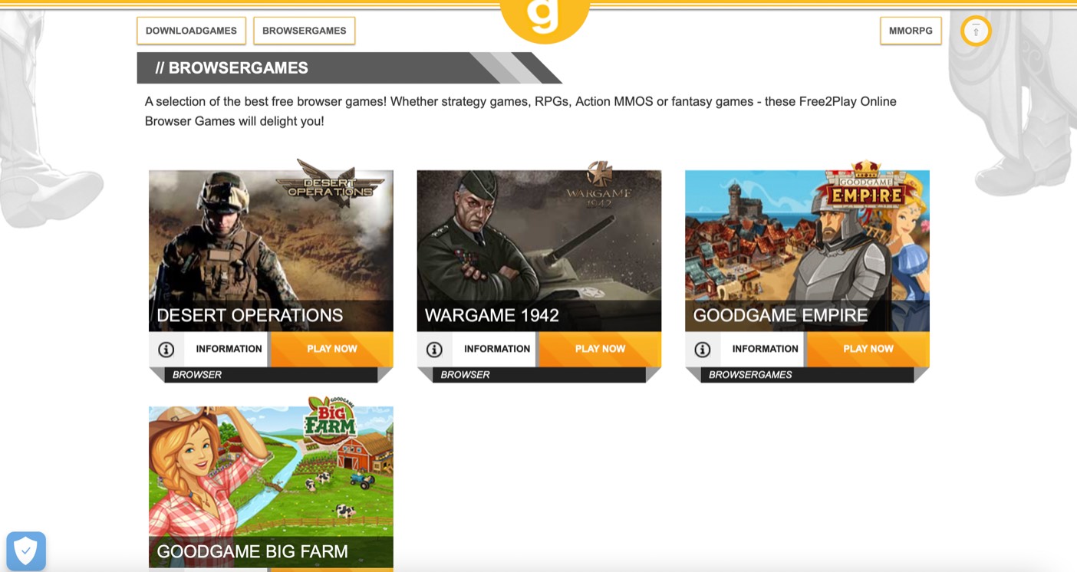Open the DOWNLOADGAMES category
Image resolution: width=1077 pixels, height=572 pixels.
point(191,31)
